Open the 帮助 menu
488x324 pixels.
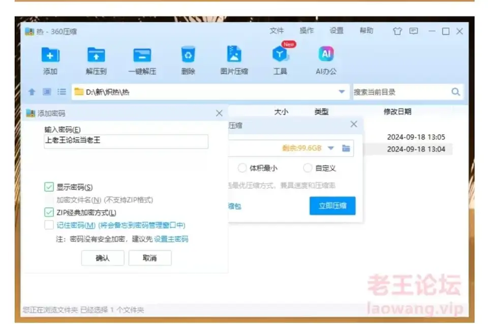367,31
